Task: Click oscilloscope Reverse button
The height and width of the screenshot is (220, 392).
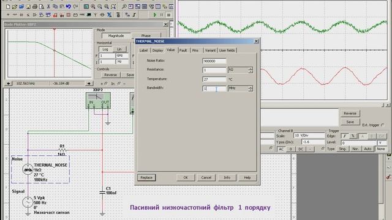Action: coord(350,113)
